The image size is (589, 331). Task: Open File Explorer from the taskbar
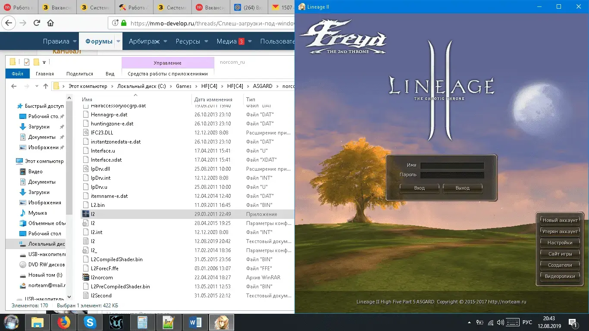pos(38,322)
